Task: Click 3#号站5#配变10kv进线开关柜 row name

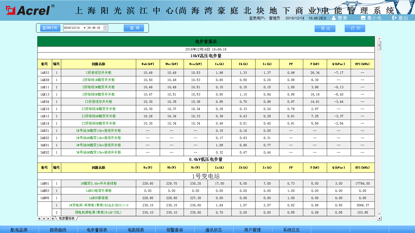Action: (99, 145)
